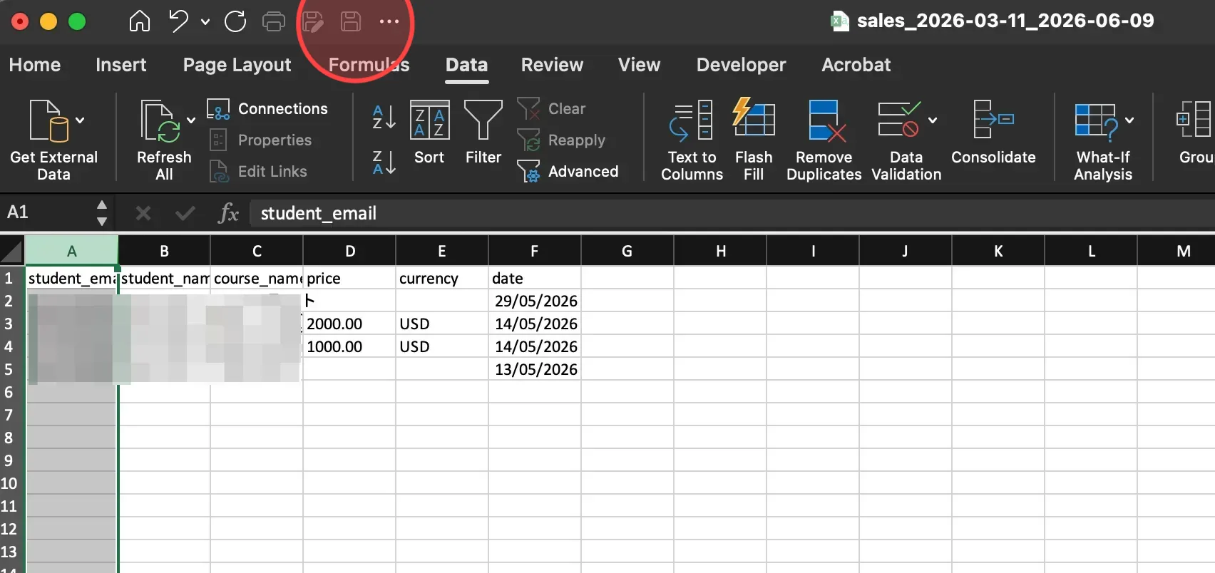Image resolution: width=1215 pixels, height=573 pixels.
Task: Sort ascending with the A-Z icon
Action: (384, 117)
